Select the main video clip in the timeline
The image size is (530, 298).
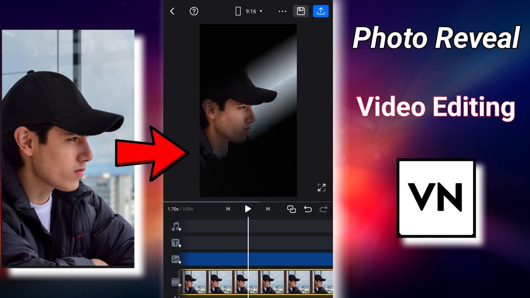coord(256,282)
